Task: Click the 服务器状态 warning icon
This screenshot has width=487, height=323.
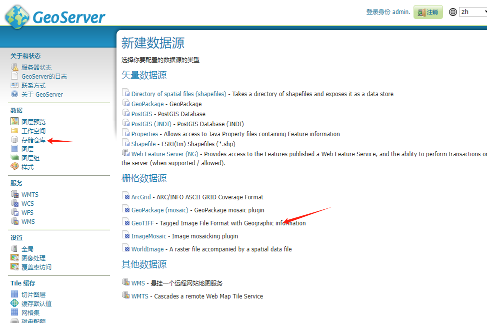Action: click(x=14, y=67)
